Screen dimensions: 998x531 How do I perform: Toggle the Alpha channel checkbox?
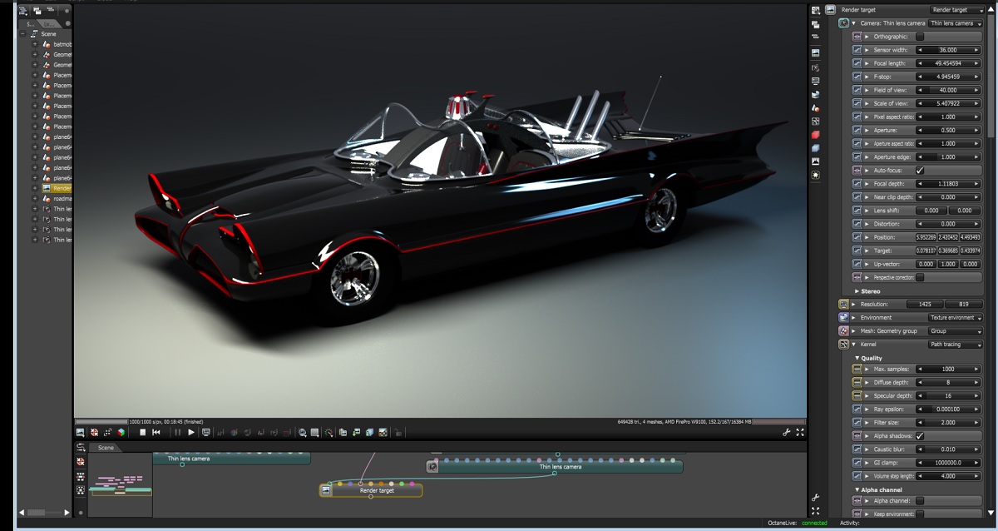(920, 500)
